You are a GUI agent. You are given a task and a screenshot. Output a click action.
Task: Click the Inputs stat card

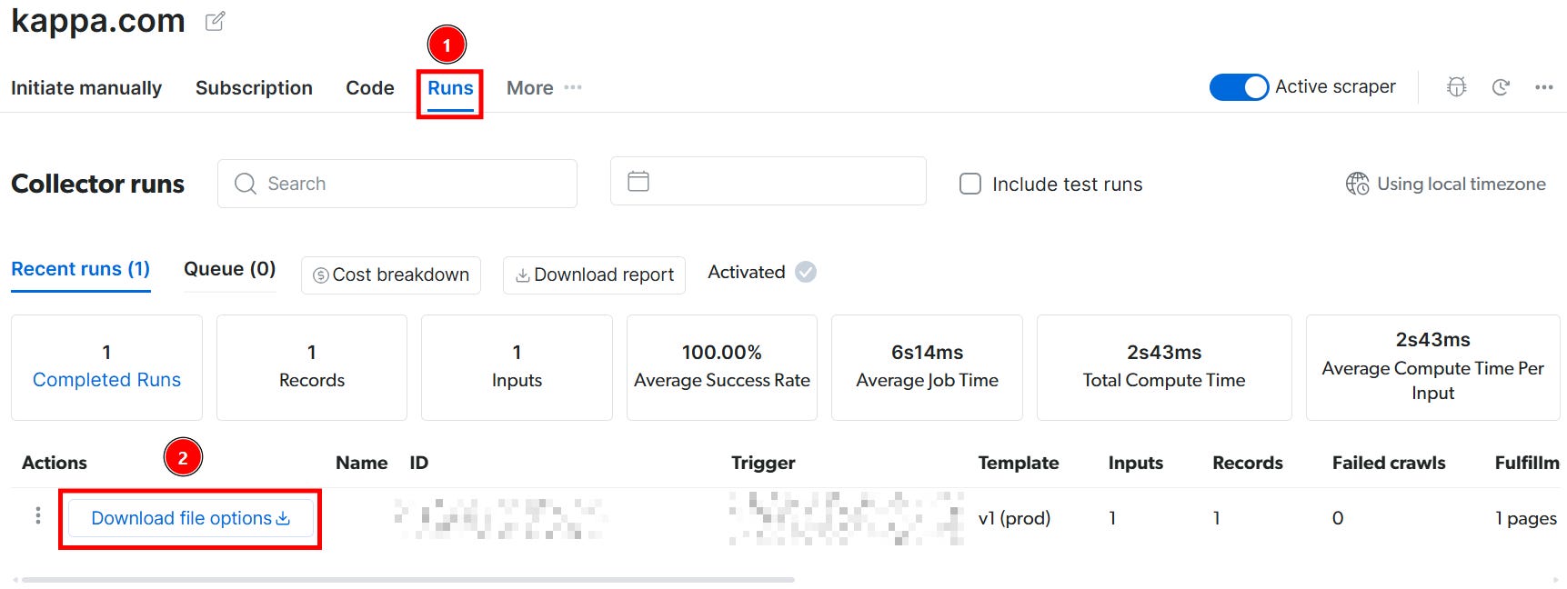click(x=517, y=367)
